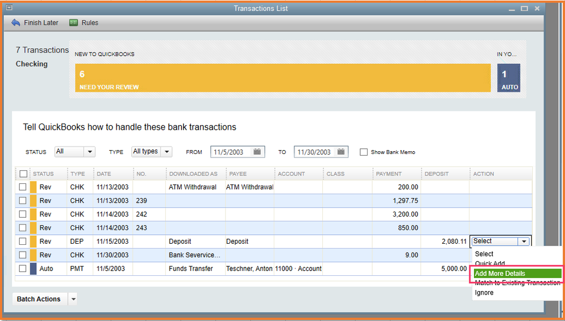Check the Funds Transfer row checkbox

[x=23, y=269]
